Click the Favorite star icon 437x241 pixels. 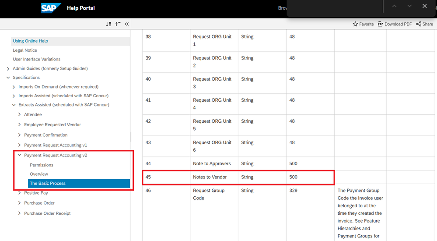pyautogui.click(x=355, y=24)
